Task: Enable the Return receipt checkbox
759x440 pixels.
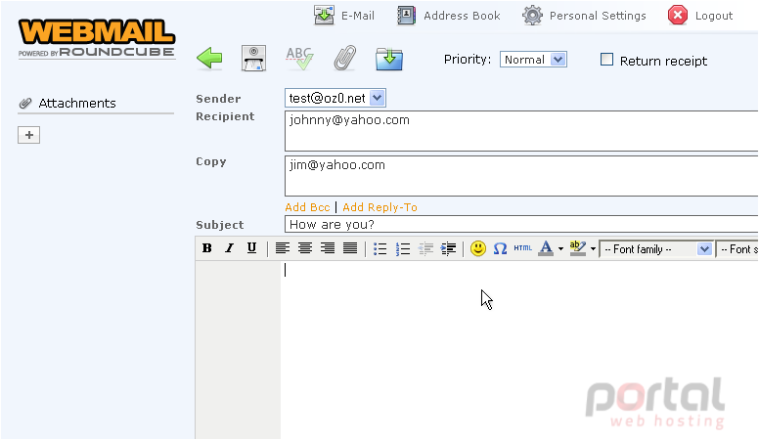Action: (x=606, y=60)
